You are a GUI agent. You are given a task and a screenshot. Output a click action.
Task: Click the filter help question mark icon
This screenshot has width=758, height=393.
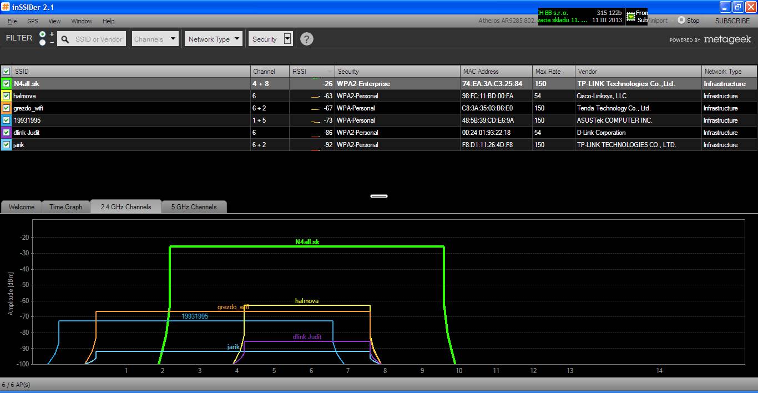(x=307, y=39)
